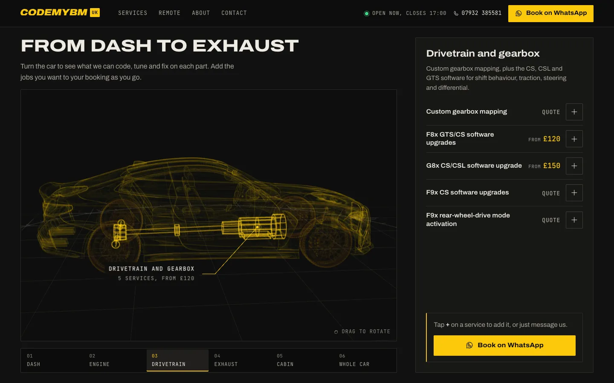
Task: Click the 'DRAG TO ROTATE' hint text
Action: [366, 332]
